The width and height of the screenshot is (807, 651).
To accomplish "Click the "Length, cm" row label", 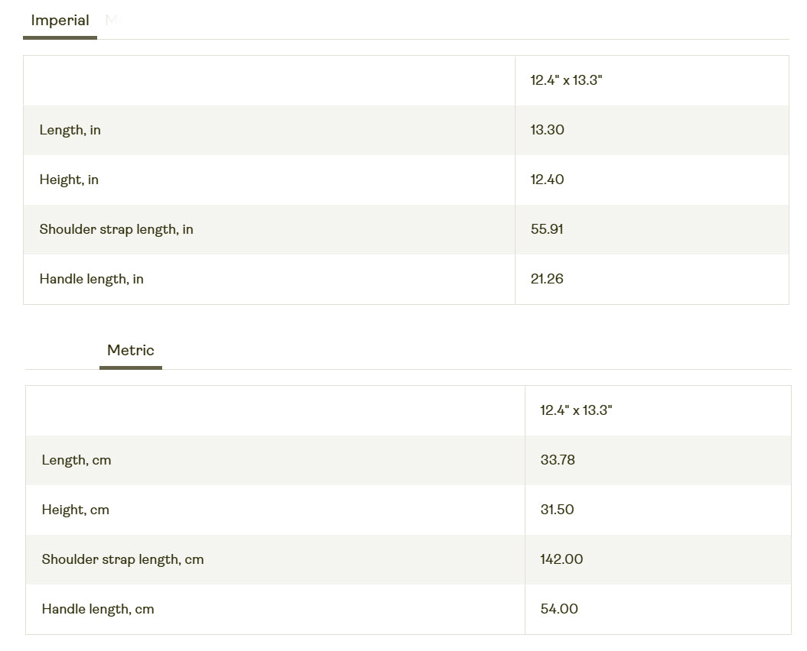I will 76,460.
